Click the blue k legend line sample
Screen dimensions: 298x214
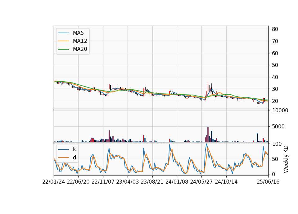tap(63, 149)
